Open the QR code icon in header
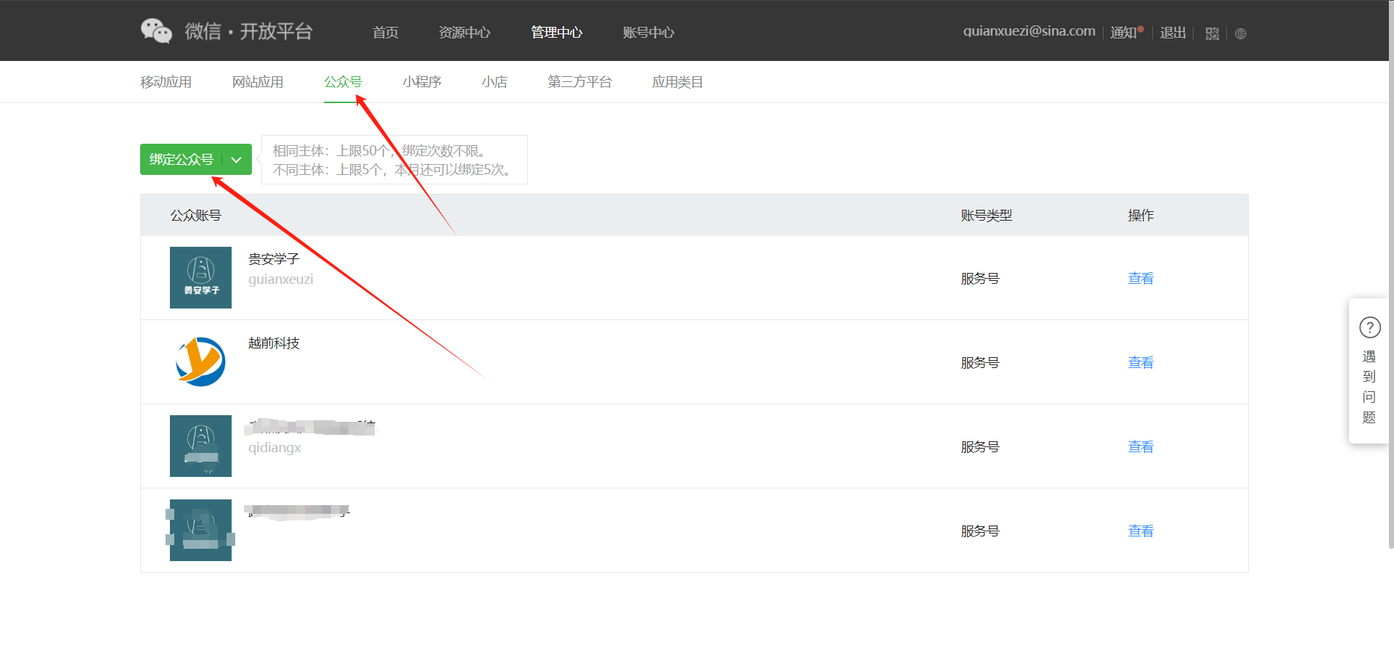Screen dimensions: 1394x662 [x=1212, y=33]
